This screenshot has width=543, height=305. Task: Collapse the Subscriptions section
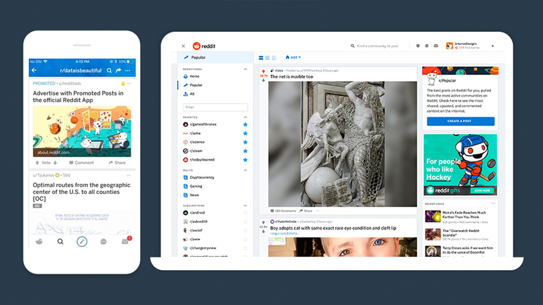point(245,206)
